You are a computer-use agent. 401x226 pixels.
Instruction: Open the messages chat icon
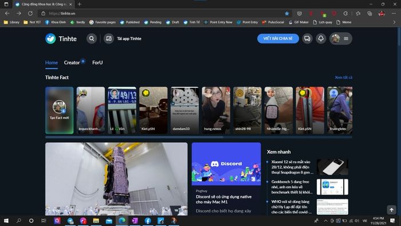click(307, 38)
